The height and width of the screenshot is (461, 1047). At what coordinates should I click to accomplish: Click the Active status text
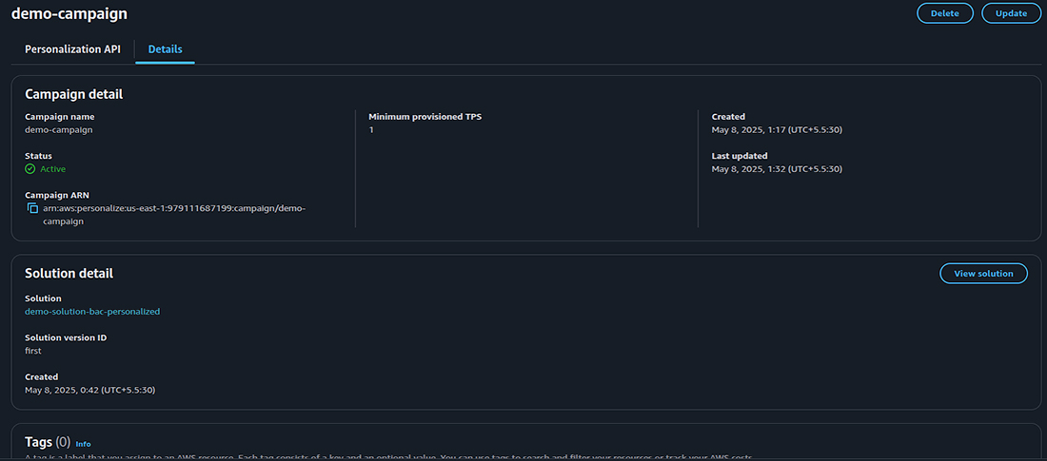(x=52, y=169)
